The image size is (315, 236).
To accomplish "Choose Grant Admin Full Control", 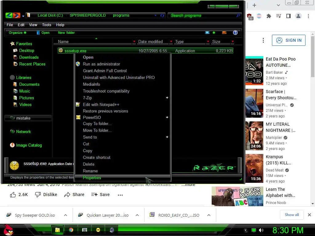I will [x=122, y=71].
